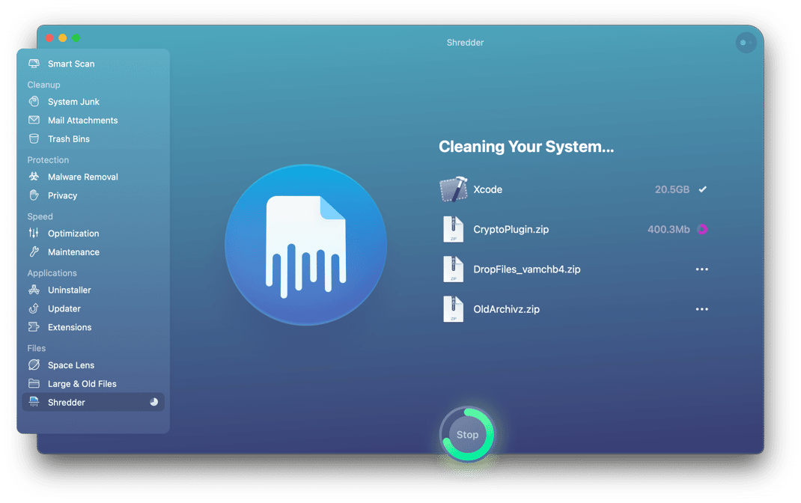The height and width of the screenshot is (503, 801).
Task: Open the Updater module
Action: [x=94, y=308]
